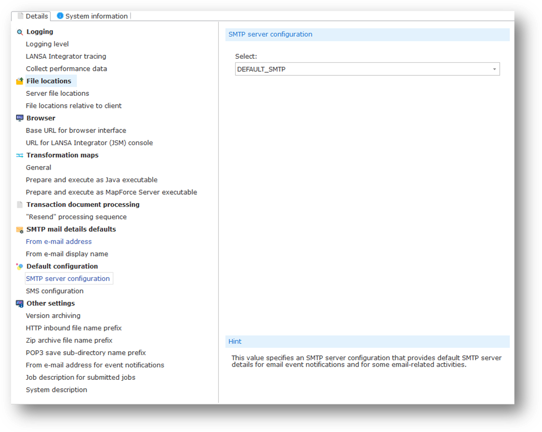Click the Transformation maps arrows icon
The image size is (542, 432).
[x=20, y=156]
